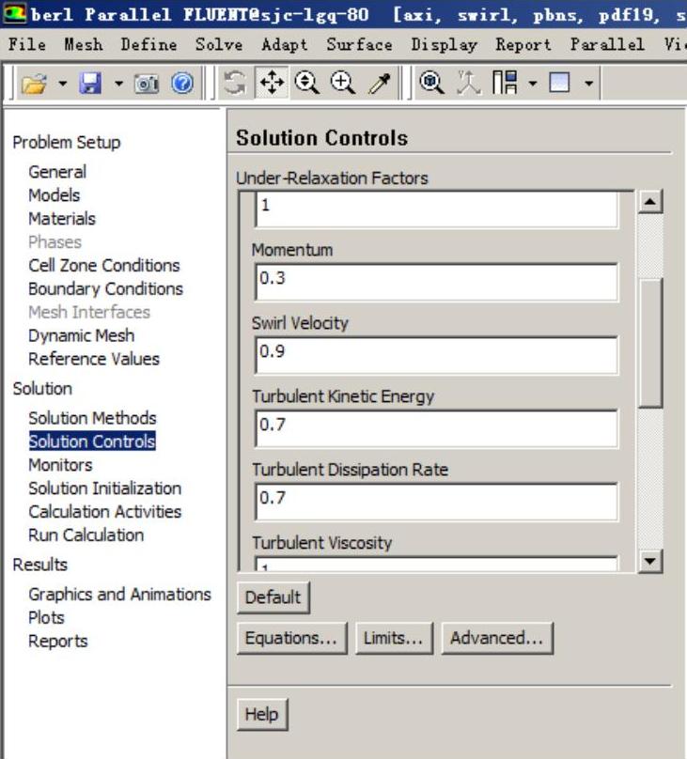Image resolution: width=687 pixels, height=759 pixels.
Task: Click the arrange workspace layout icon
Action: 505,83
